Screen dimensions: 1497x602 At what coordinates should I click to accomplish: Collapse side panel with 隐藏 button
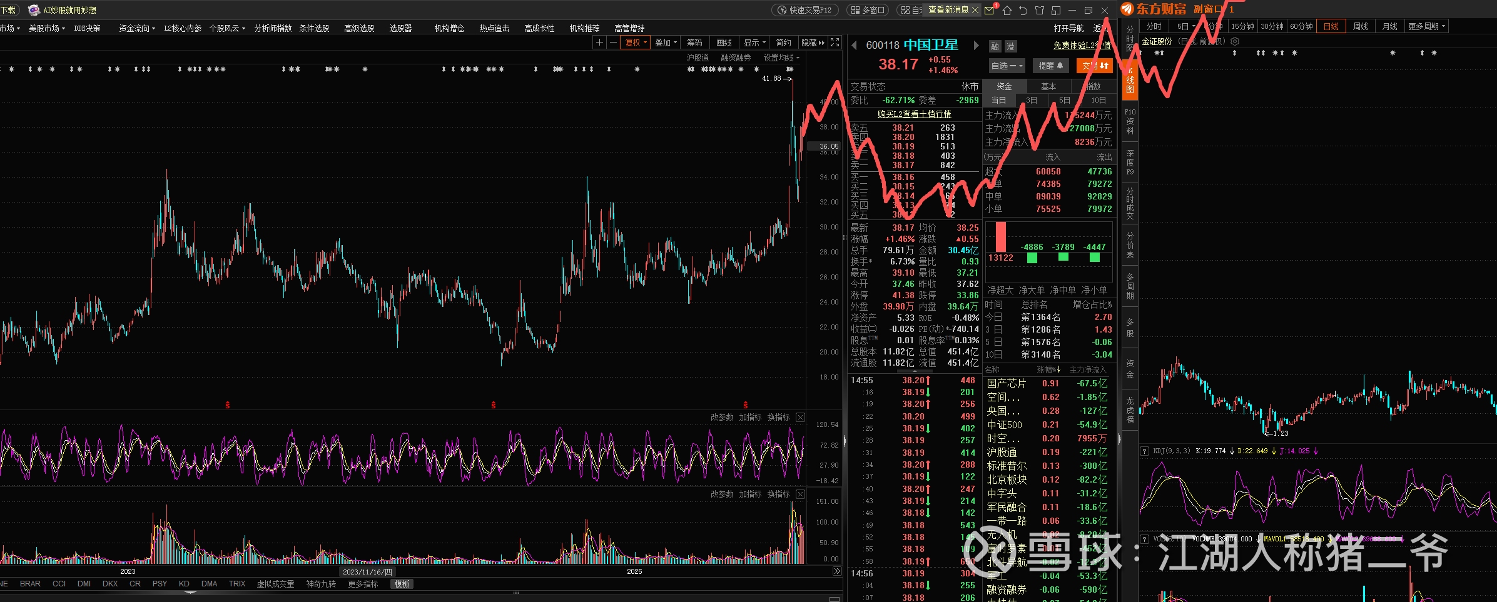[813, 43]
